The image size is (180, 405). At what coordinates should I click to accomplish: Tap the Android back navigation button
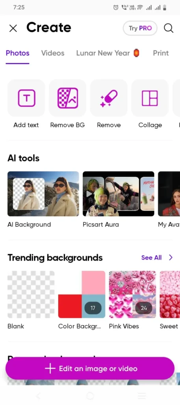pyautogui.click(x=38, y=396)
